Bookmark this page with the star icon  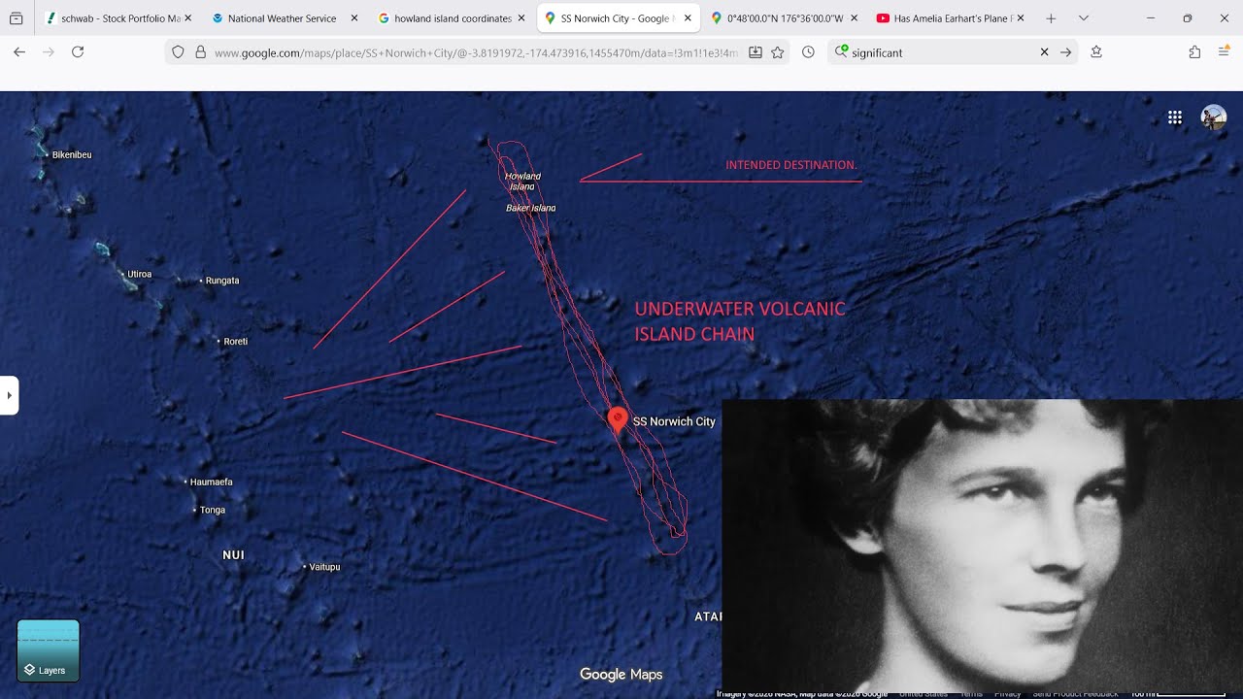click(778, 52)
